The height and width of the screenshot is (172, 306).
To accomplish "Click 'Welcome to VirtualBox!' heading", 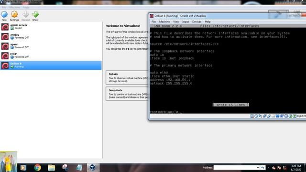I will coord(123,26).
